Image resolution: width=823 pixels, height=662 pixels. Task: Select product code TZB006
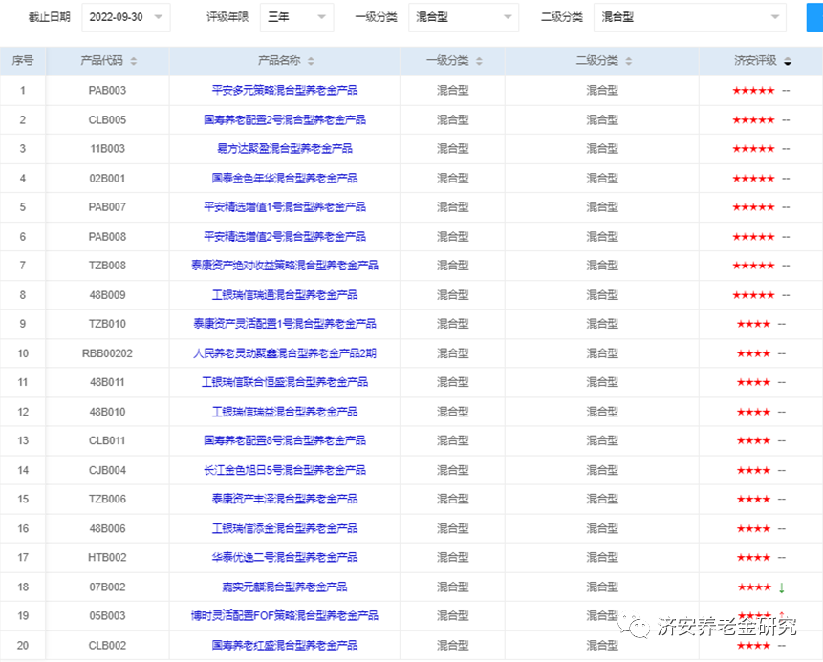107,499
